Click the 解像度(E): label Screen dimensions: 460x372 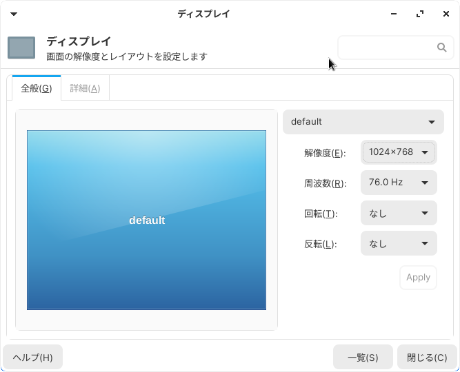coord(325,153)
